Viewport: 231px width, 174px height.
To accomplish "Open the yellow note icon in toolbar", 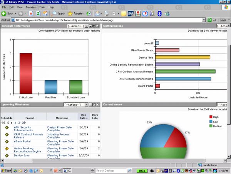I will tap(124, 14).
